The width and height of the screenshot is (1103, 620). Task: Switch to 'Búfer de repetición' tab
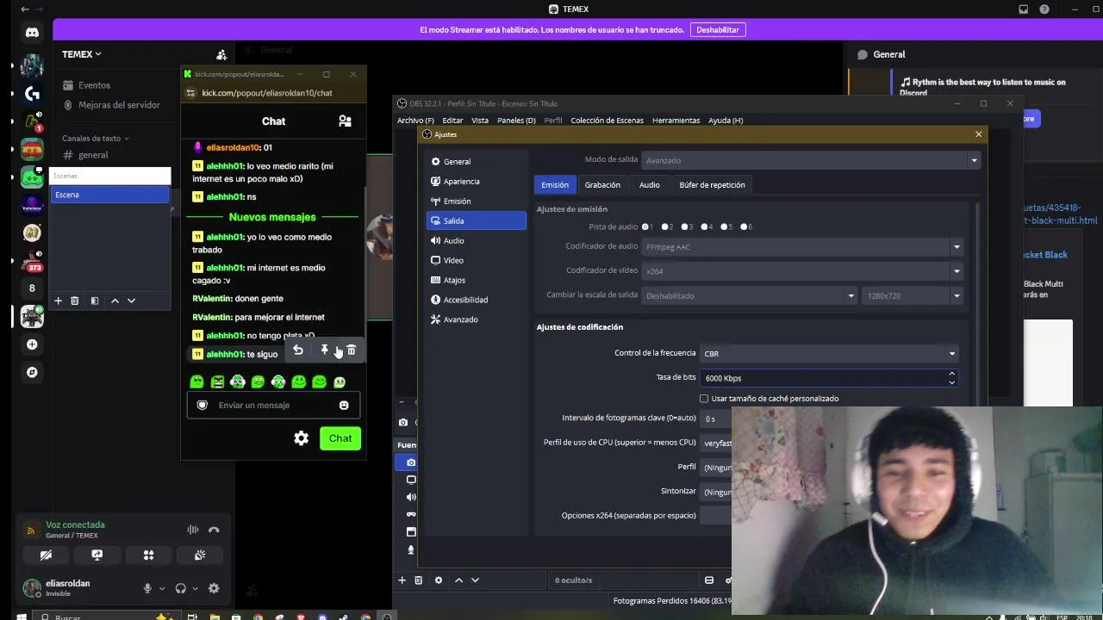pos(712,185)
